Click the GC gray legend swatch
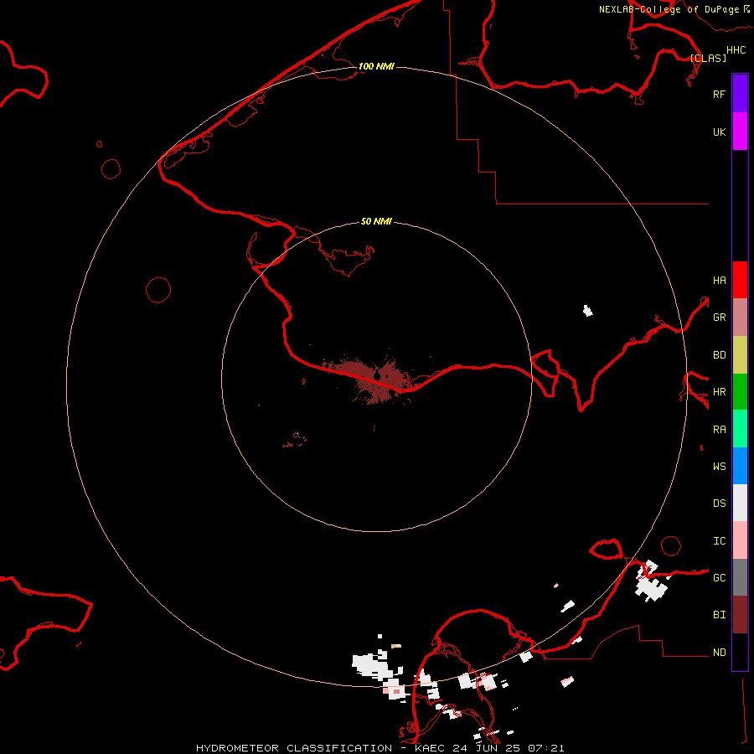754x754 pixels. [740, 577]
